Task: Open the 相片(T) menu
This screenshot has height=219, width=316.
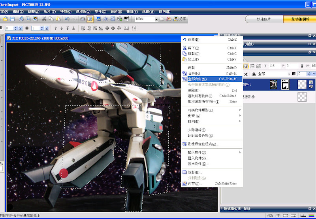Action: (x=50, y=11)
